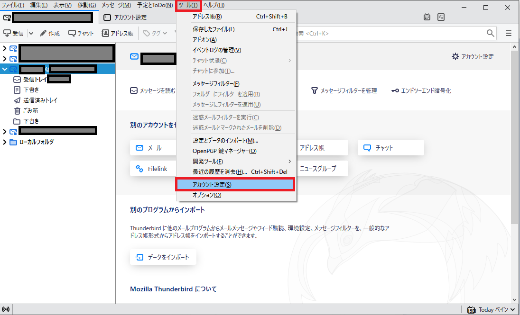Choose 設定とデータのインポート menu item

(236, 140)
